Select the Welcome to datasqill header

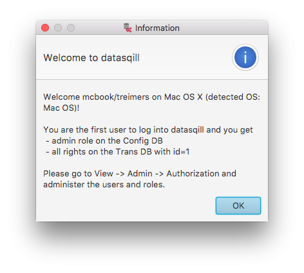tap(91, 58)
